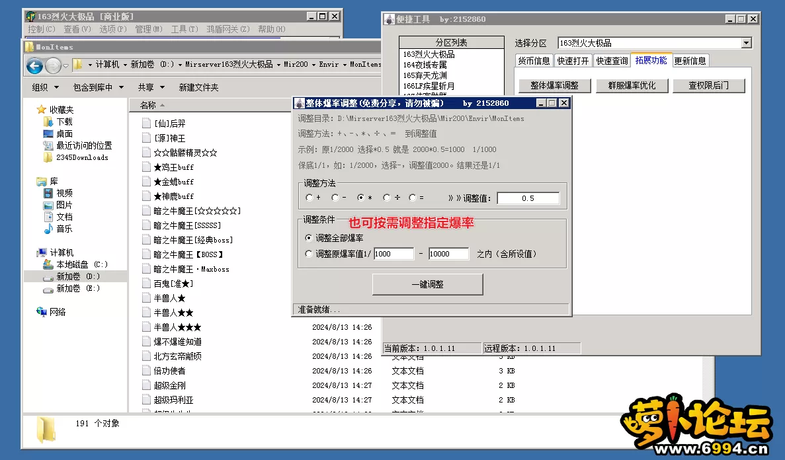Select the 爆不爆谁知道 file icon
Screen dimensions: 785x460
coord(146,342)
